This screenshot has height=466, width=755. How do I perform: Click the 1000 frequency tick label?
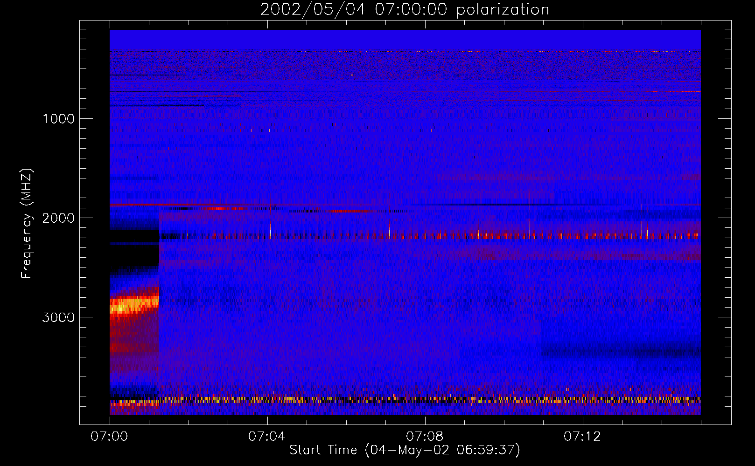pos(58,119)
